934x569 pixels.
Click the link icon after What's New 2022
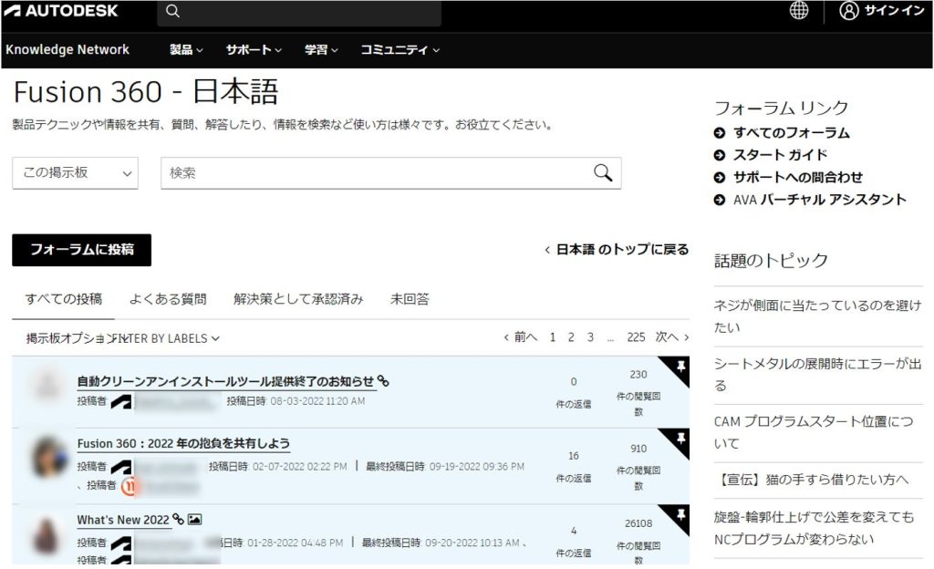pyautogui.click(x=178, y=519)
